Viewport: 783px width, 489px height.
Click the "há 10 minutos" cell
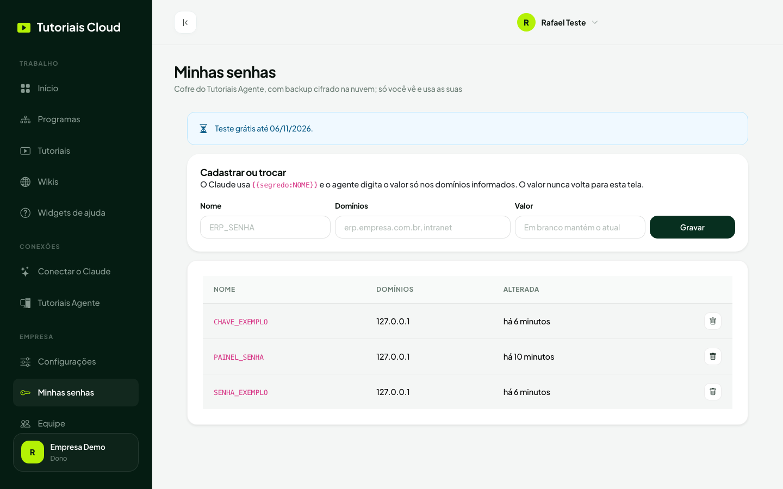(x=529, y=357)
